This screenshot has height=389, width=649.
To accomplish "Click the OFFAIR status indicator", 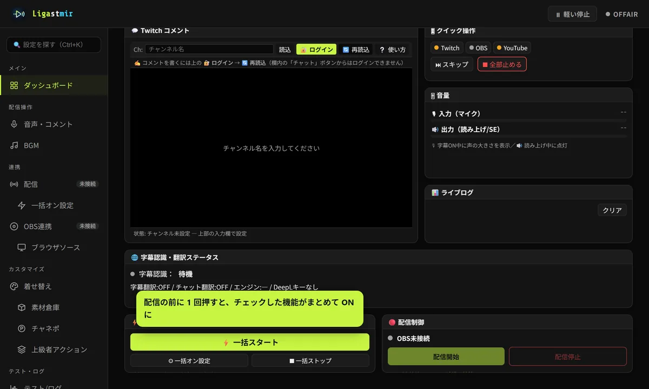I will click(x=622, y=15).
